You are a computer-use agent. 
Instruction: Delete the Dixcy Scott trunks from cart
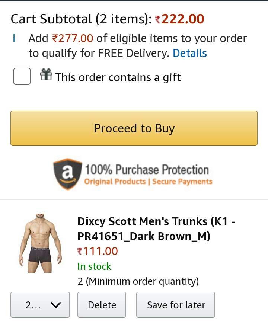[102, 305]
